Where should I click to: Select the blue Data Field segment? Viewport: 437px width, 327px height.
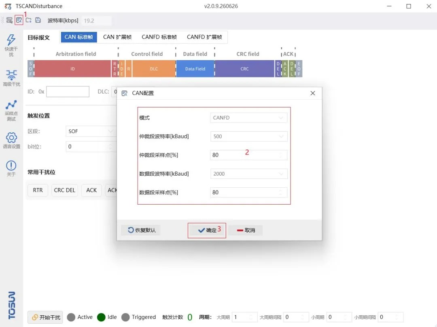point(195,69)
